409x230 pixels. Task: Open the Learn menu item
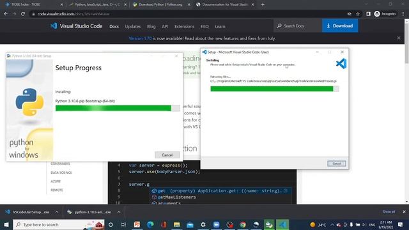pos(220,26)
